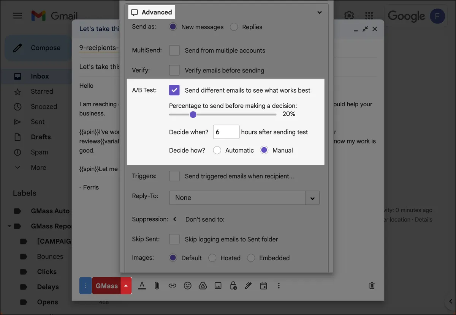Open the Gmail main menu hamburger icon
Viewport: 456px width, 315px height.
click(x=17, y=16)
